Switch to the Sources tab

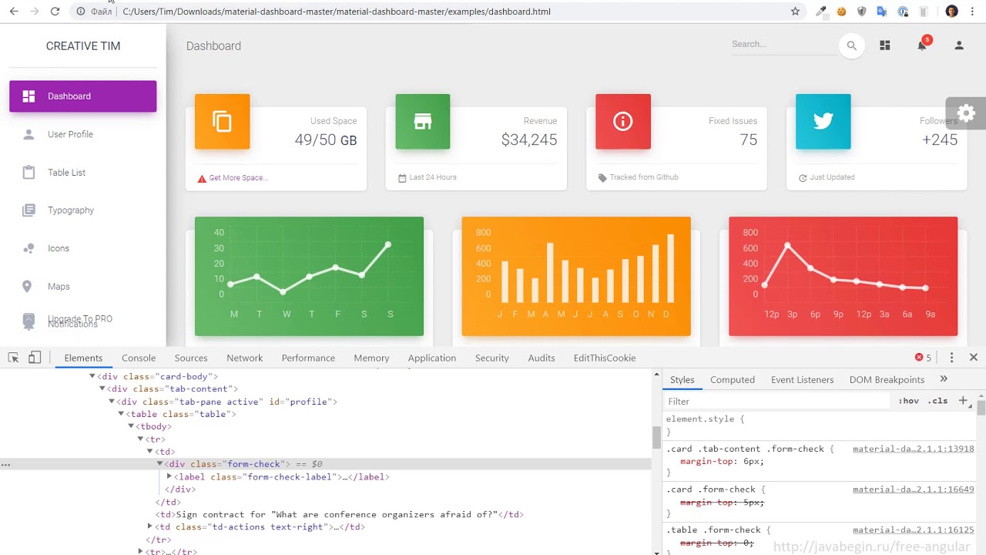point(191,358)
